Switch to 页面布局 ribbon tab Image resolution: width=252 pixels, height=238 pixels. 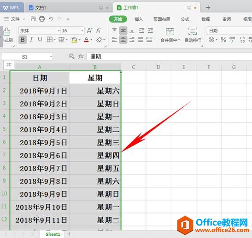point(162,19)
